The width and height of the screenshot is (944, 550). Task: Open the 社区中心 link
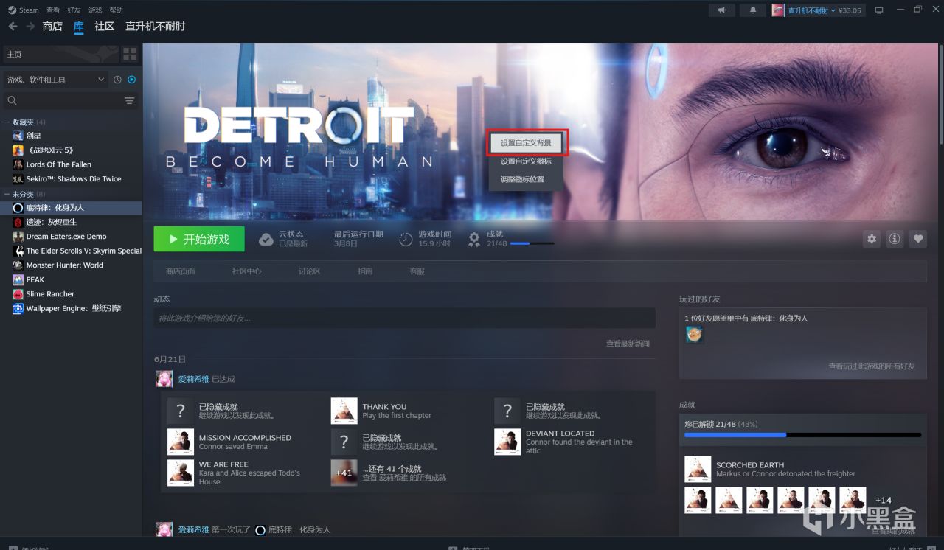tap(246, 271)
